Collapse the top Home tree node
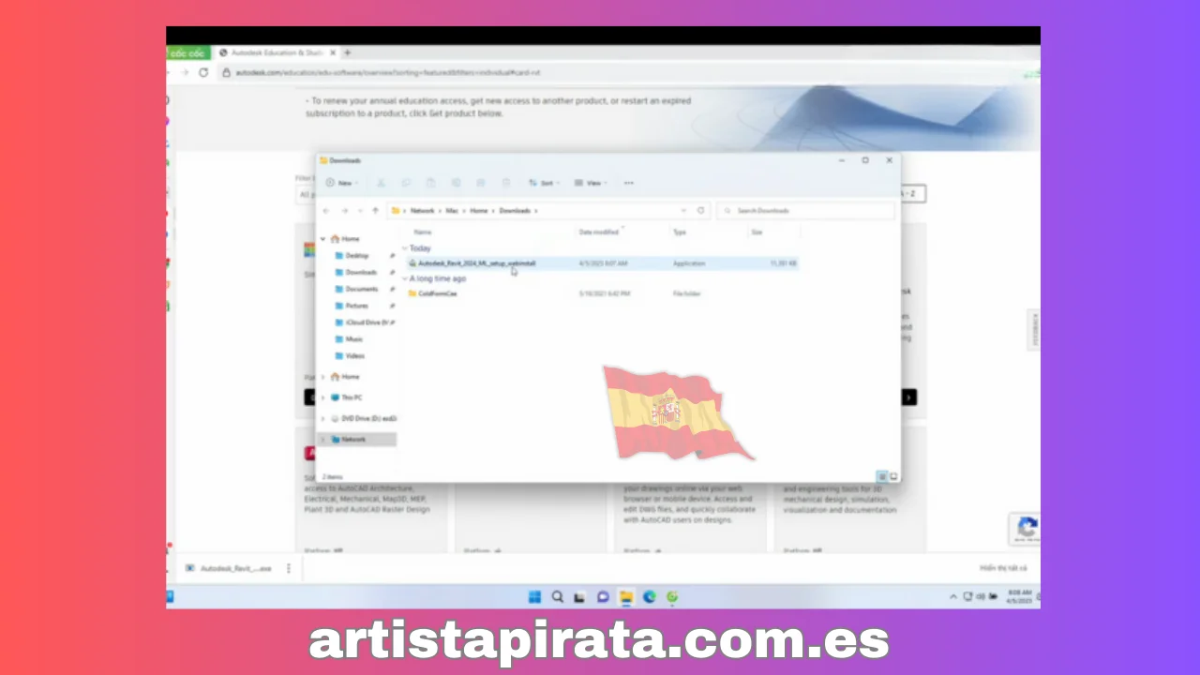 323,239
